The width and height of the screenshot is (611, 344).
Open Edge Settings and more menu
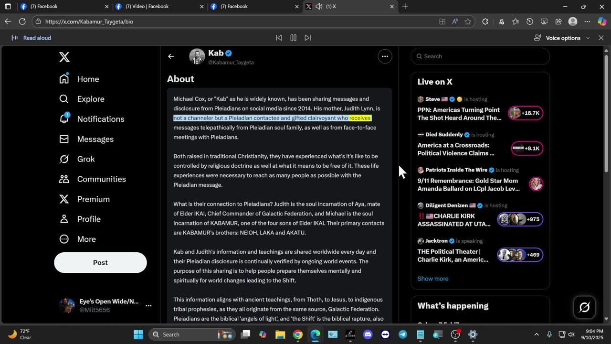click(587, 21)
